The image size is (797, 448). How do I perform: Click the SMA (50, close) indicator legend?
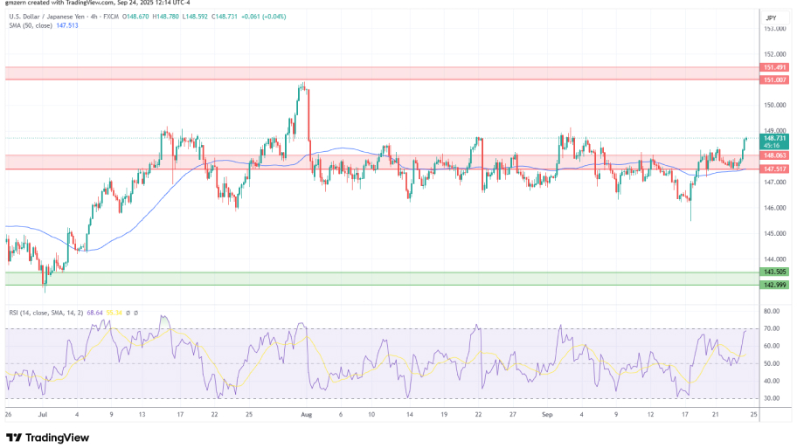tap(31, 26)
